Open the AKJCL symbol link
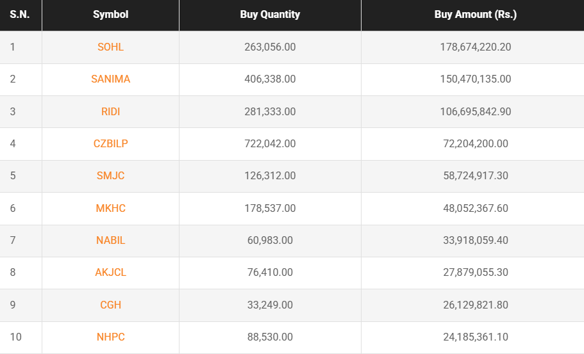The image size is (584, 354). [x=110, y=272]
